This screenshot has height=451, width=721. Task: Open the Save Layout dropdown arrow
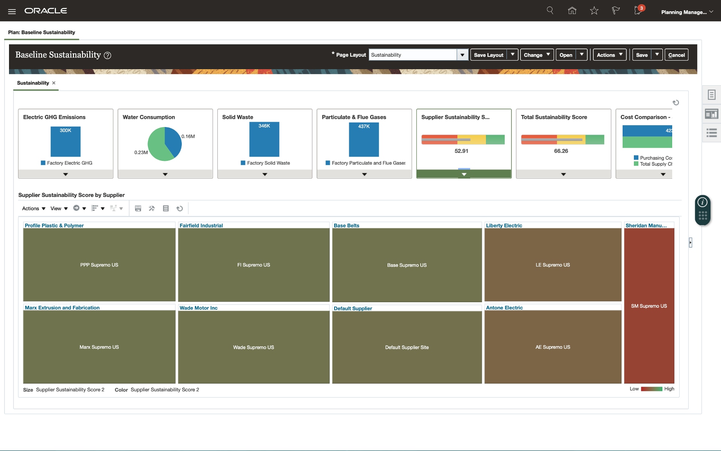[513, 54]
